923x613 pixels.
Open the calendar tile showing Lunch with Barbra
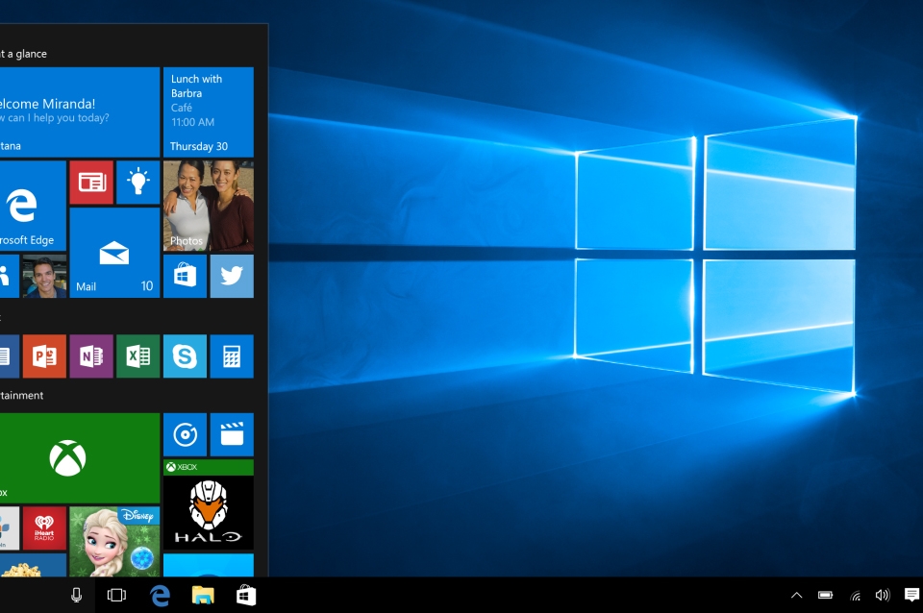209,111
